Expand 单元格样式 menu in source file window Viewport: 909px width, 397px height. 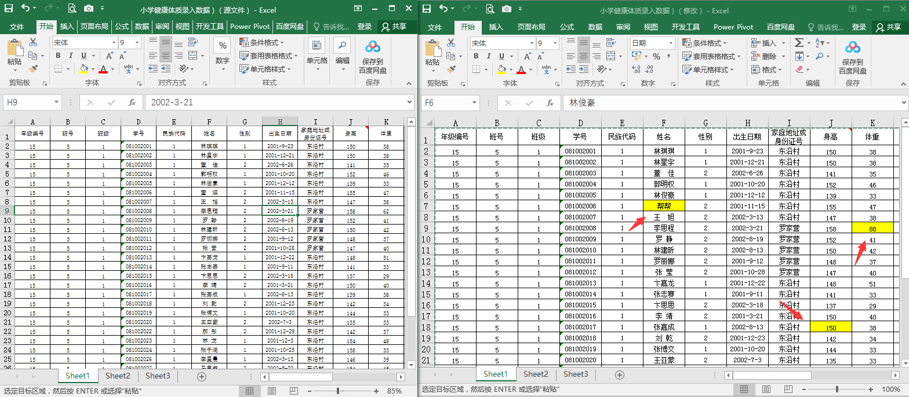point(266,69)
